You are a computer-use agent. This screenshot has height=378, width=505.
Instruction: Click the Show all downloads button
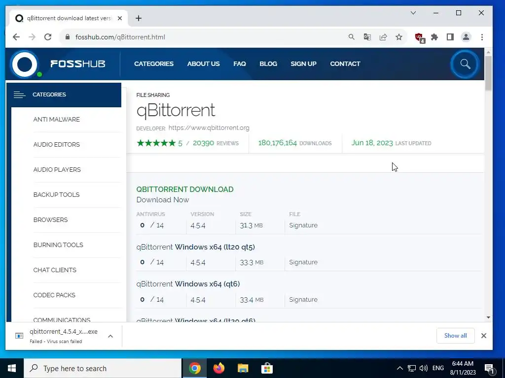455,336
